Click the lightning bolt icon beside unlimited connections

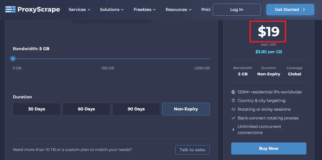coord(233,130)
